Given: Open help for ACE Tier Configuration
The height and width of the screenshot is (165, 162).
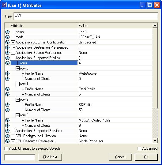Looking at the screenshot, I should point(7,42).
